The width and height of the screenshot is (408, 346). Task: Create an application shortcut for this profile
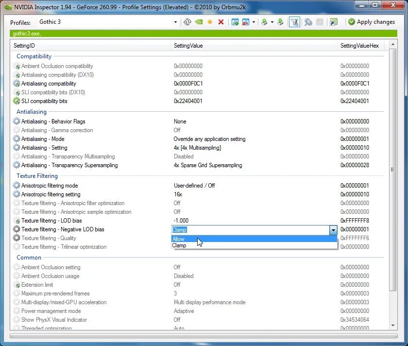point(333,22)
